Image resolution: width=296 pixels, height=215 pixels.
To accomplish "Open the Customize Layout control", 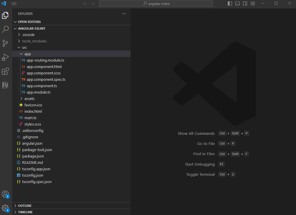I will point(253,3).
